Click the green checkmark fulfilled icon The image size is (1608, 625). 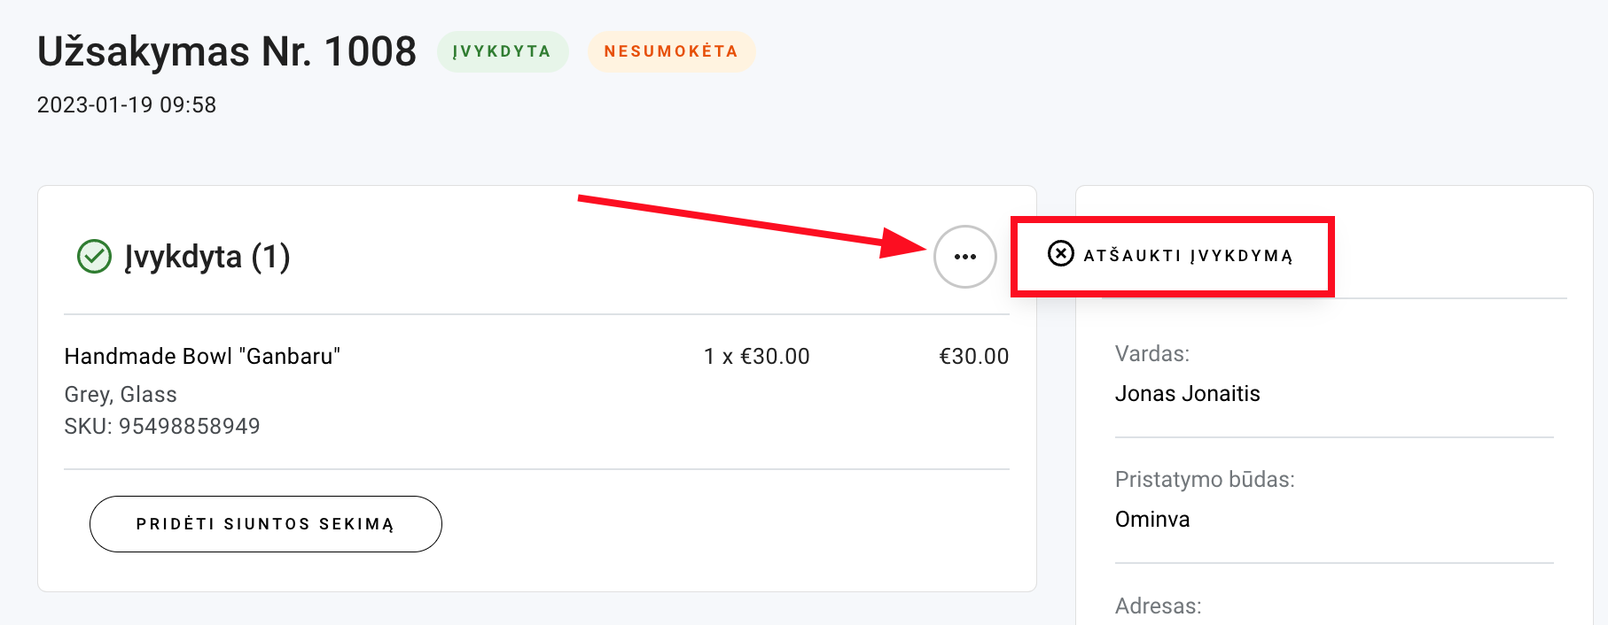click(94, 257)
